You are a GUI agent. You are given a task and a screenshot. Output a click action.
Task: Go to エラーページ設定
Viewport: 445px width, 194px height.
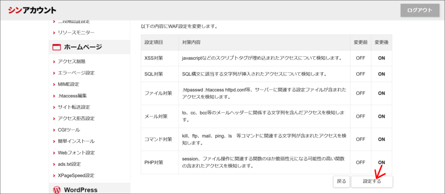76,73
